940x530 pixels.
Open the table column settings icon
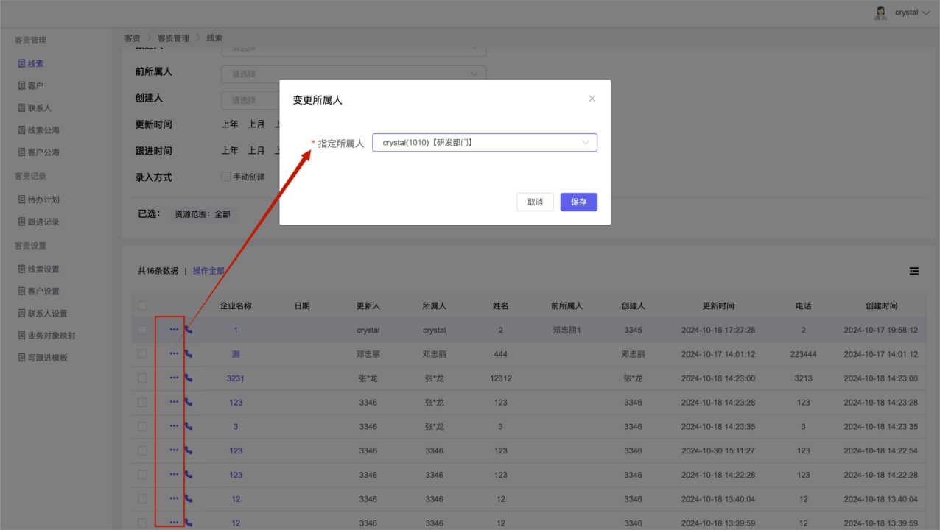(914, 272)
